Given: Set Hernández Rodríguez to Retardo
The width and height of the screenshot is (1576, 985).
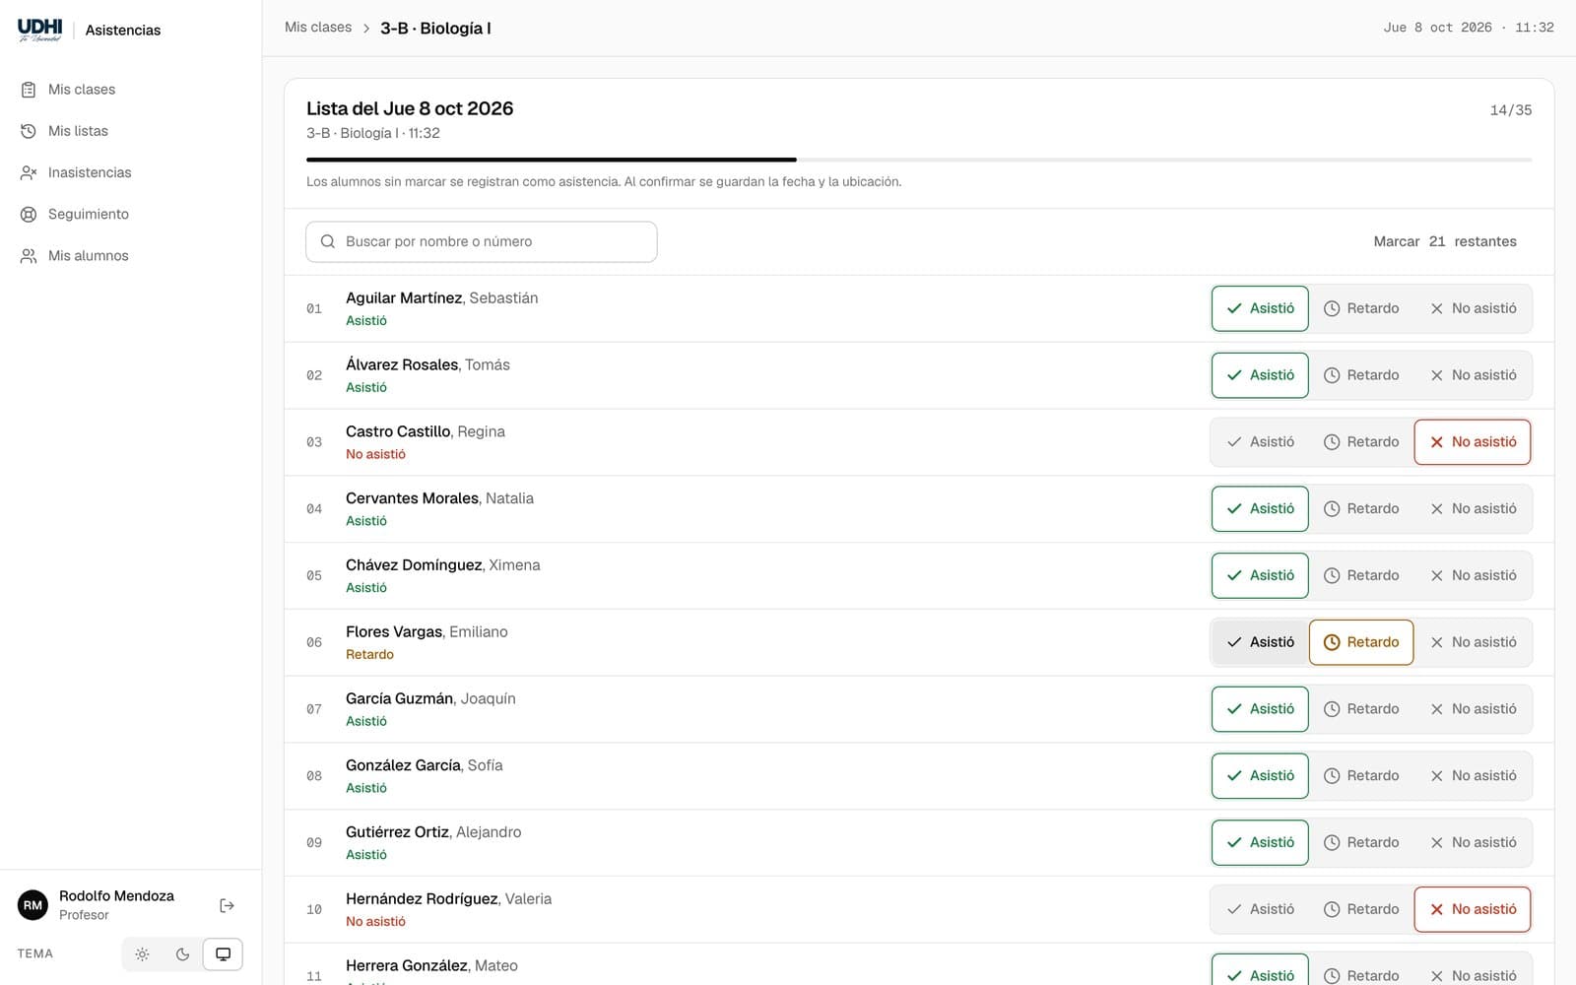Looking at the screenshot, I should tap(1361, 909).
